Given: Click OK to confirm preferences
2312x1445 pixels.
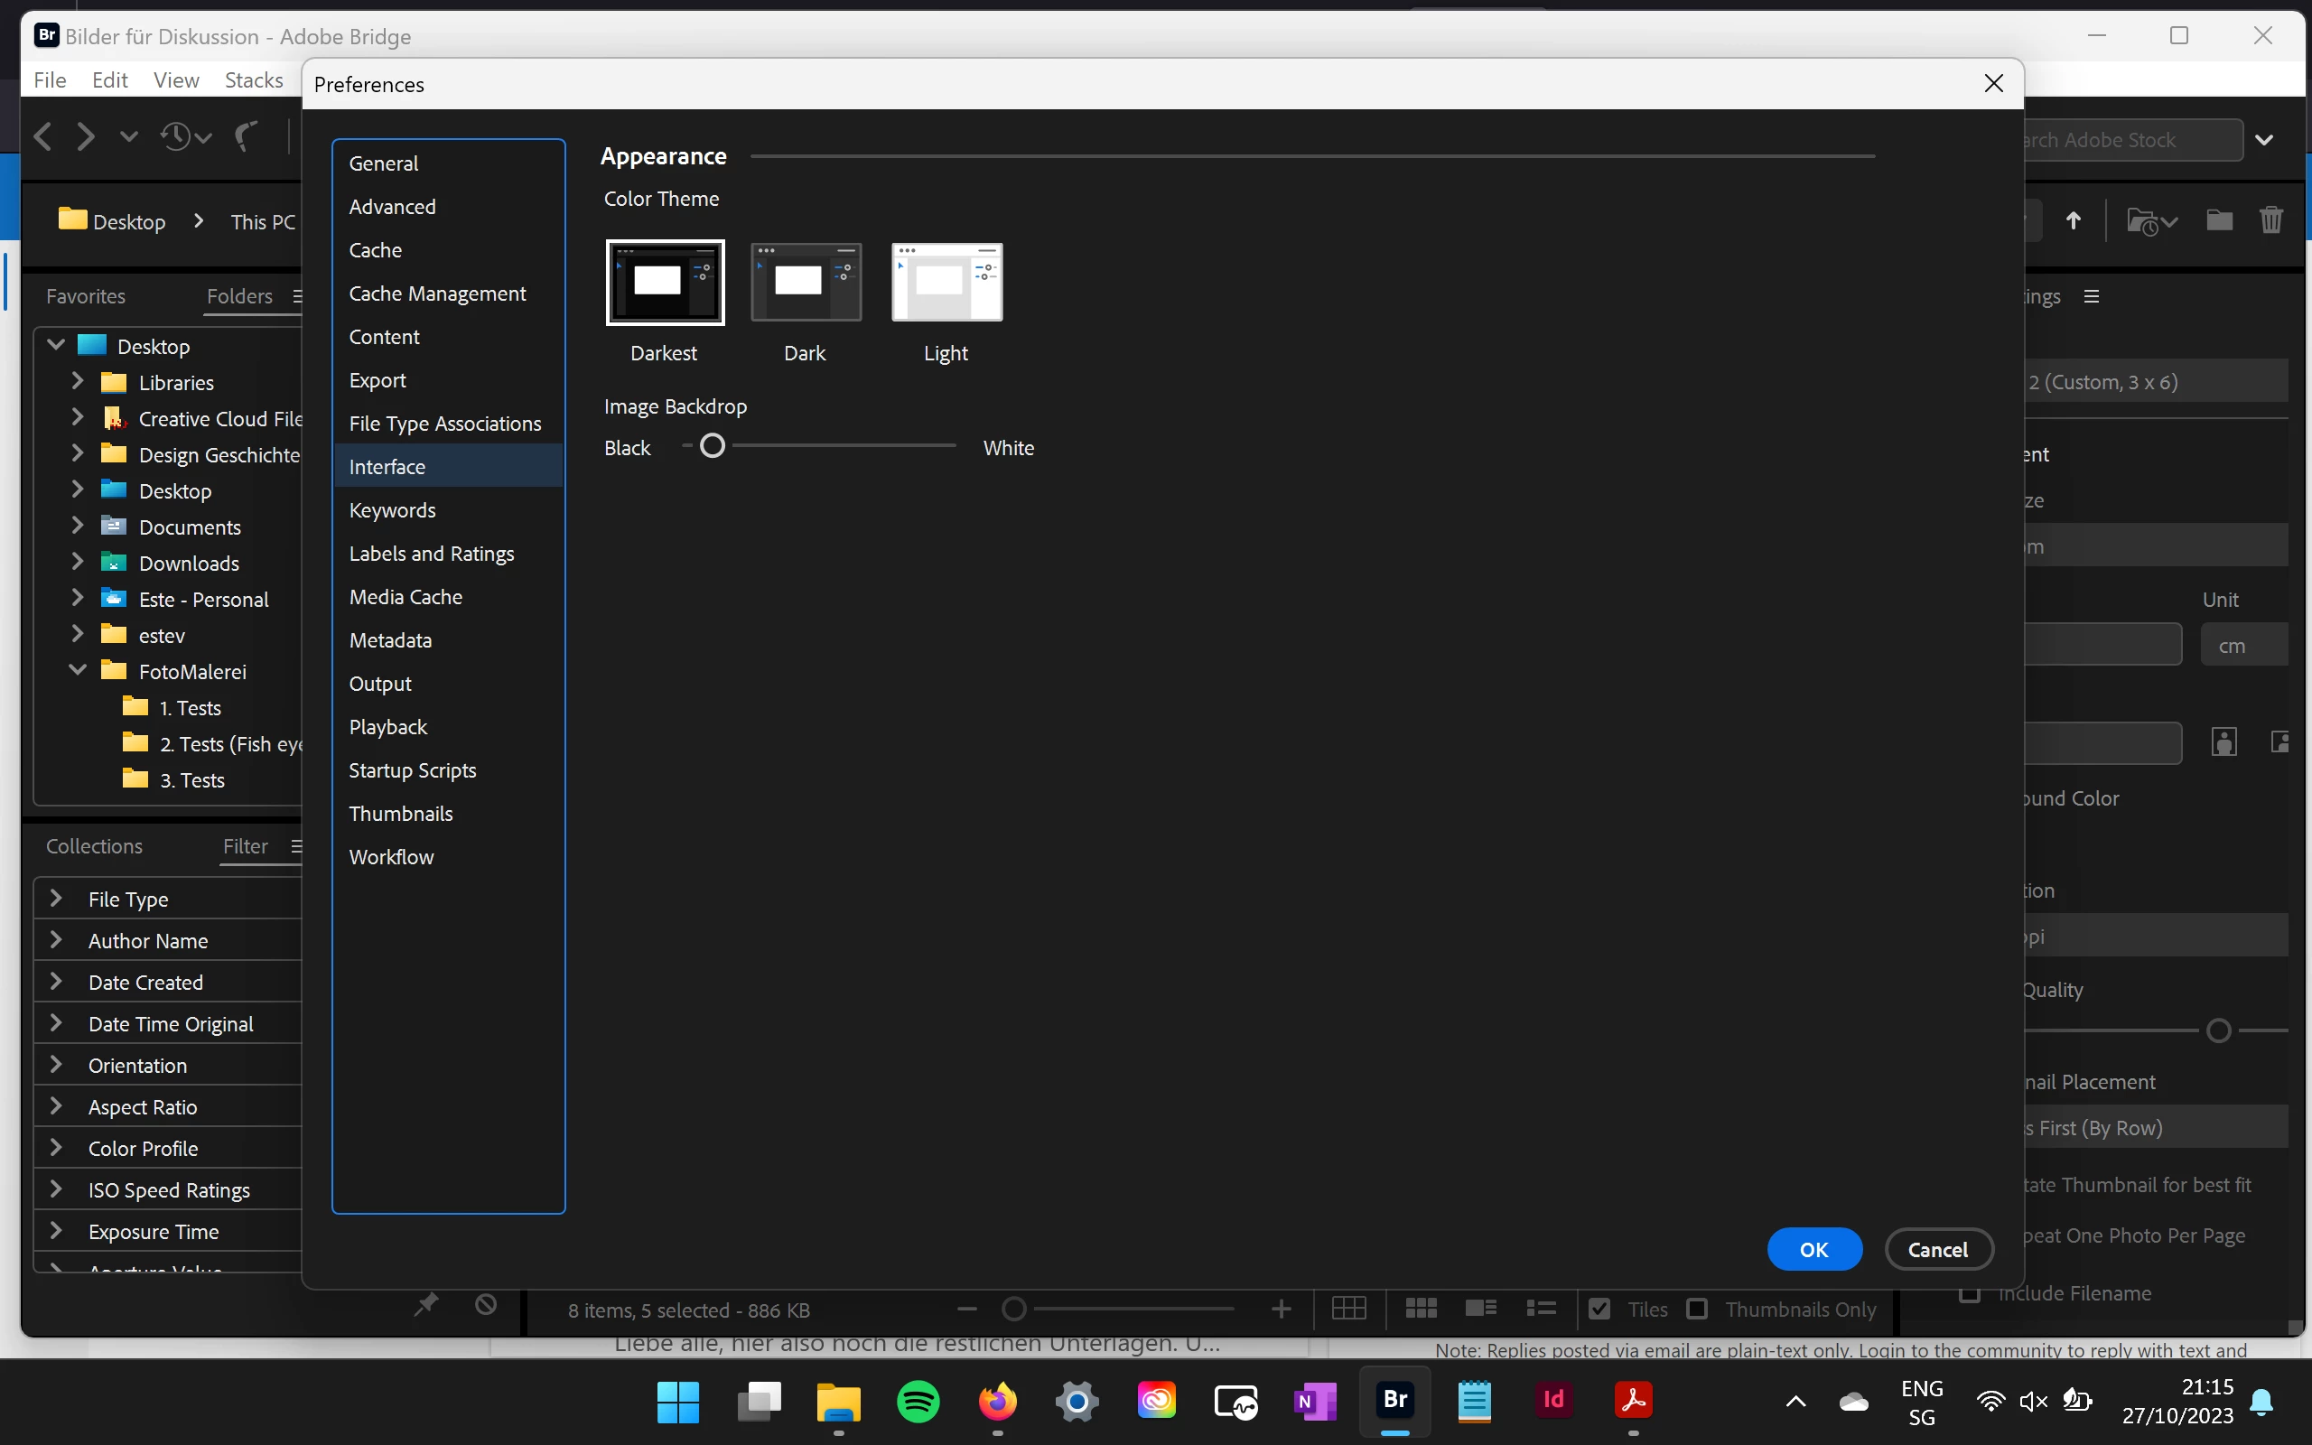Looking at the screenshot, I should (1813, 1249).
